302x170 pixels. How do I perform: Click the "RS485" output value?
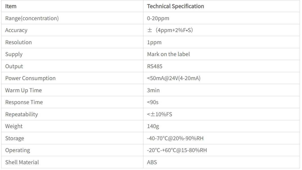click(x=155, y=66)
